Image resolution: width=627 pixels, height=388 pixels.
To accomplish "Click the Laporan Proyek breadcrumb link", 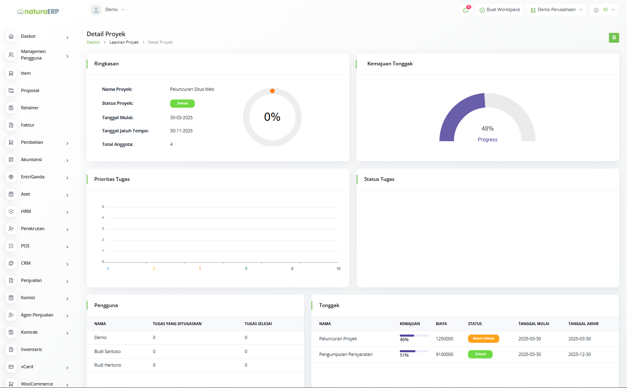I will [x=124, y=42].
